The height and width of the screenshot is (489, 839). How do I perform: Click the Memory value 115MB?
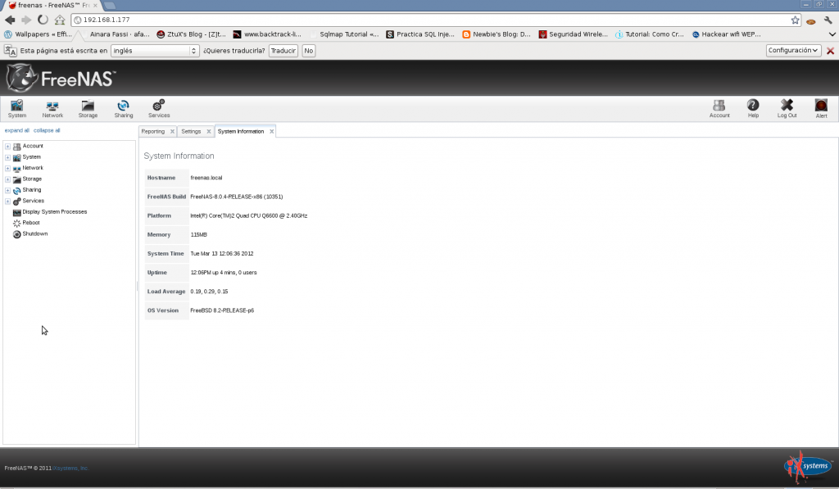[x=198, y=235]
